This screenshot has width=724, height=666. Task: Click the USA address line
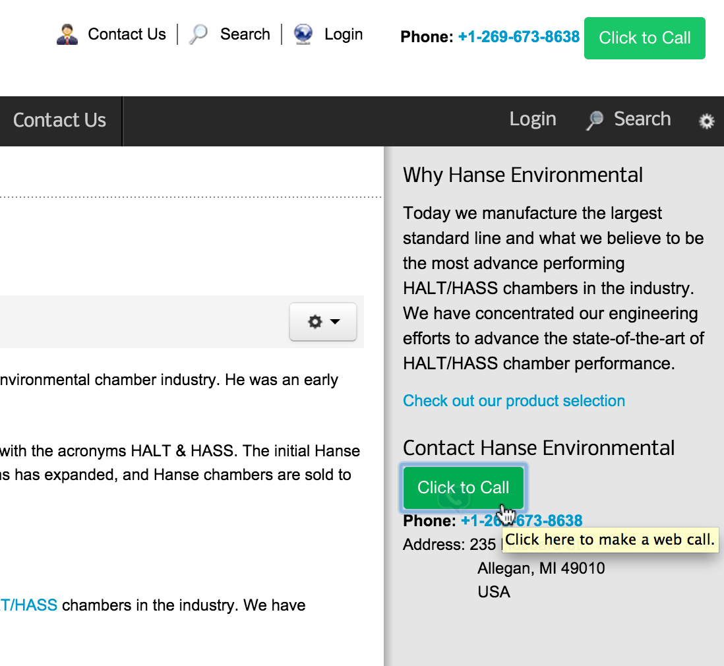[494, 592]
